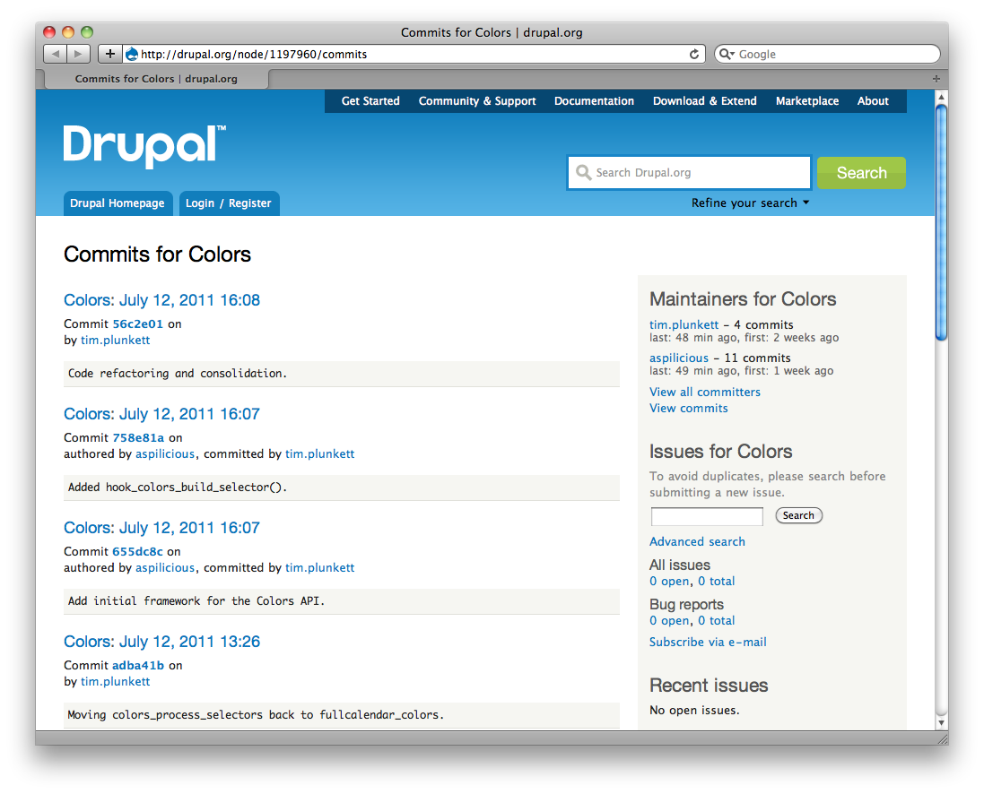The image size is (984, 794).
Task: Open a new tab with the plus icon
Action: [936, 78]
